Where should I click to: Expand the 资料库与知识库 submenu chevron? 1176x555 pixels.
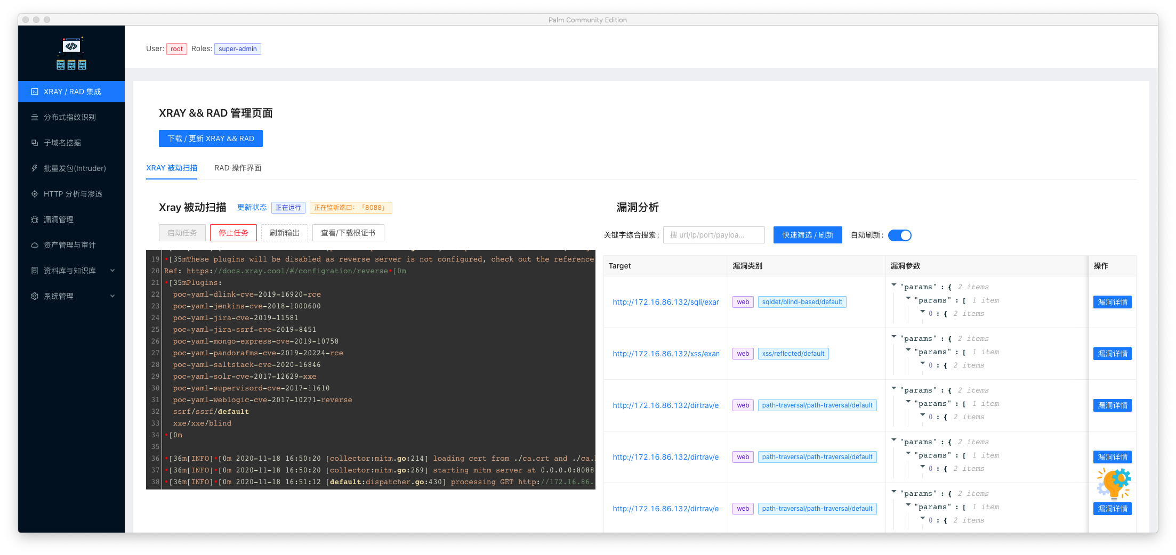pos(112,271)
